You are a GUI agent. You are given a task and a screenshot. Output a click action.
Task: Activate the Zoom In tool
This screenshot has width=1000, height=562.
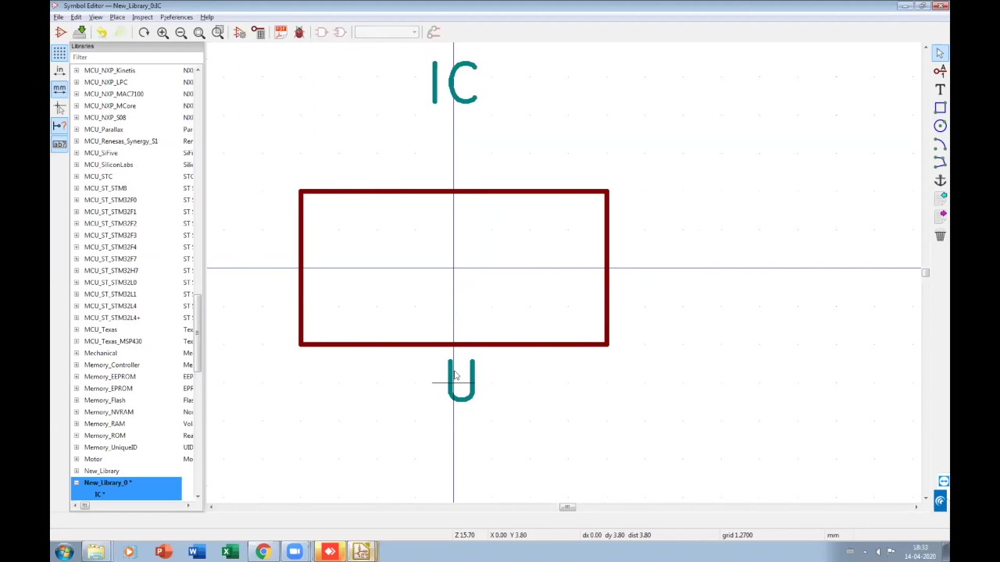pos(162,32)
